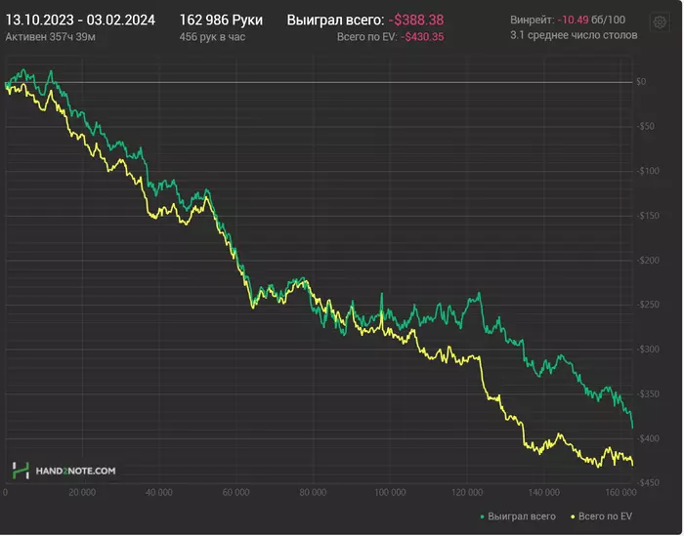
Task: Open the HAND2NOTE.COM watermark link
Action: point(76,471)
